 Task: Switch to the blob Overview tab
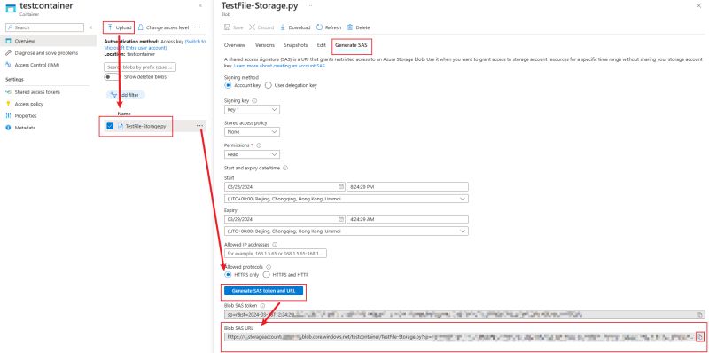[x=235, y=45]
